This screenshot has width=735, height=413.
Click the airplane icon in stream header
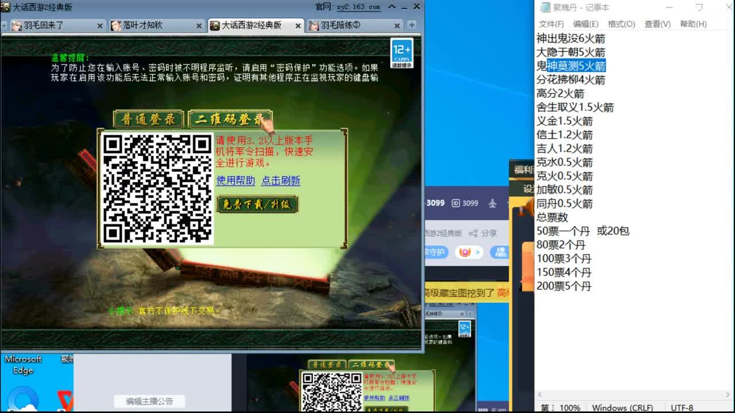click(492, 203)
